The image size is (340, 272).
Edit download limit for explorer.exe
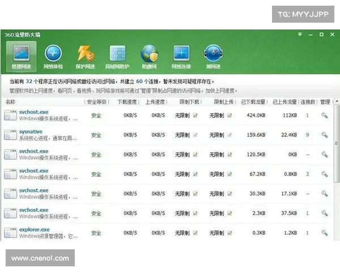pyautogui.click(x=195, y=233)
